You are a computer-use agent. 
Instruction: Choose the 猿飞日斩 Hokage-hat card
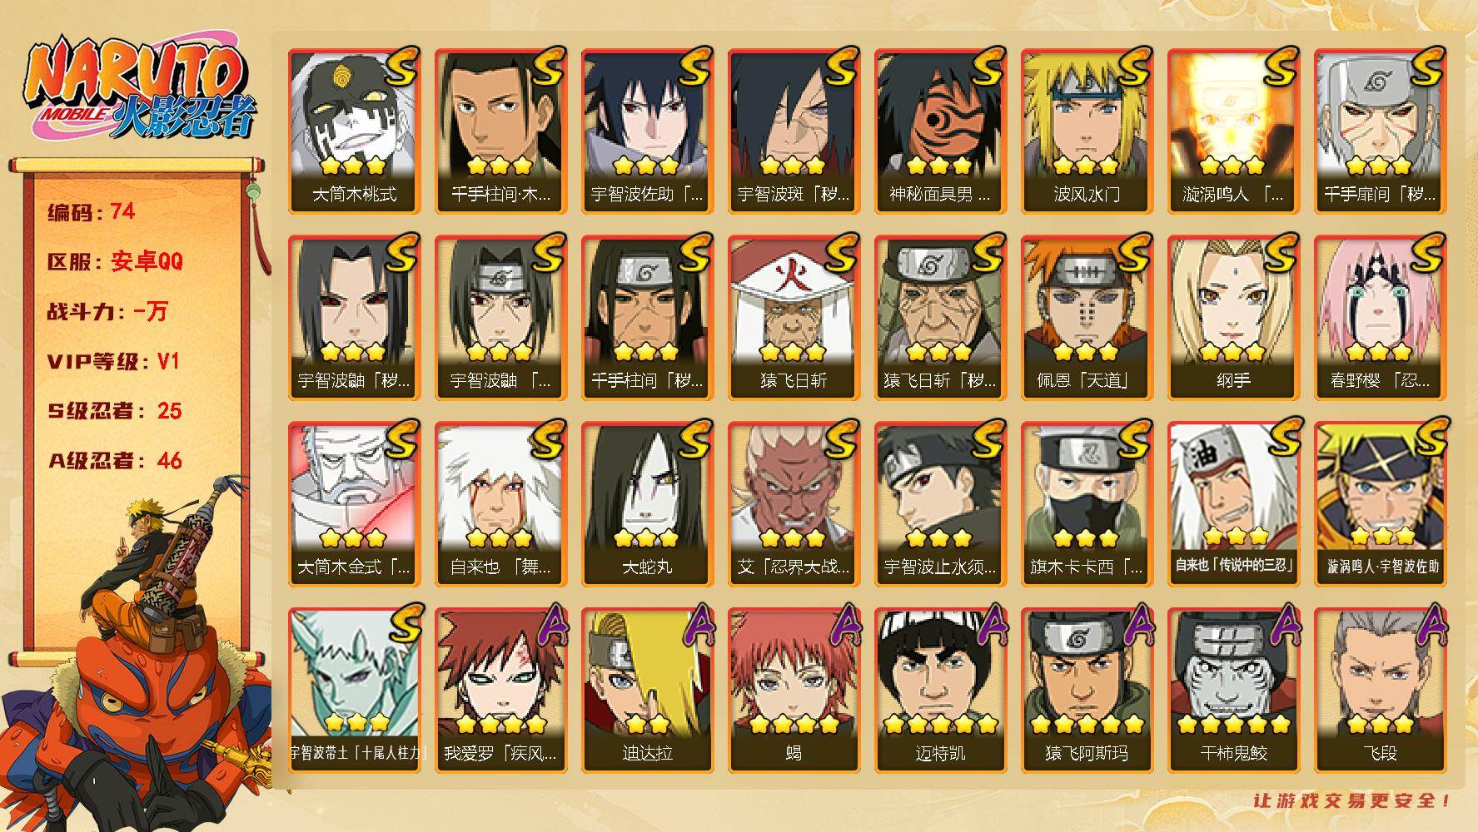pos(794,317)
